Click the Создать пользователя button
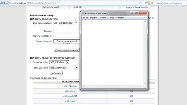Screen dimensions: 187x105 click(67, 50)
